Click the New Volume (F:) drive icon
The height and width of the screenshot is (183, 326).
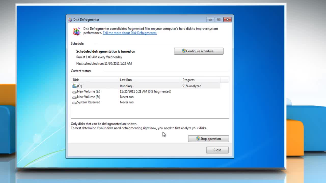click(74, 97)
